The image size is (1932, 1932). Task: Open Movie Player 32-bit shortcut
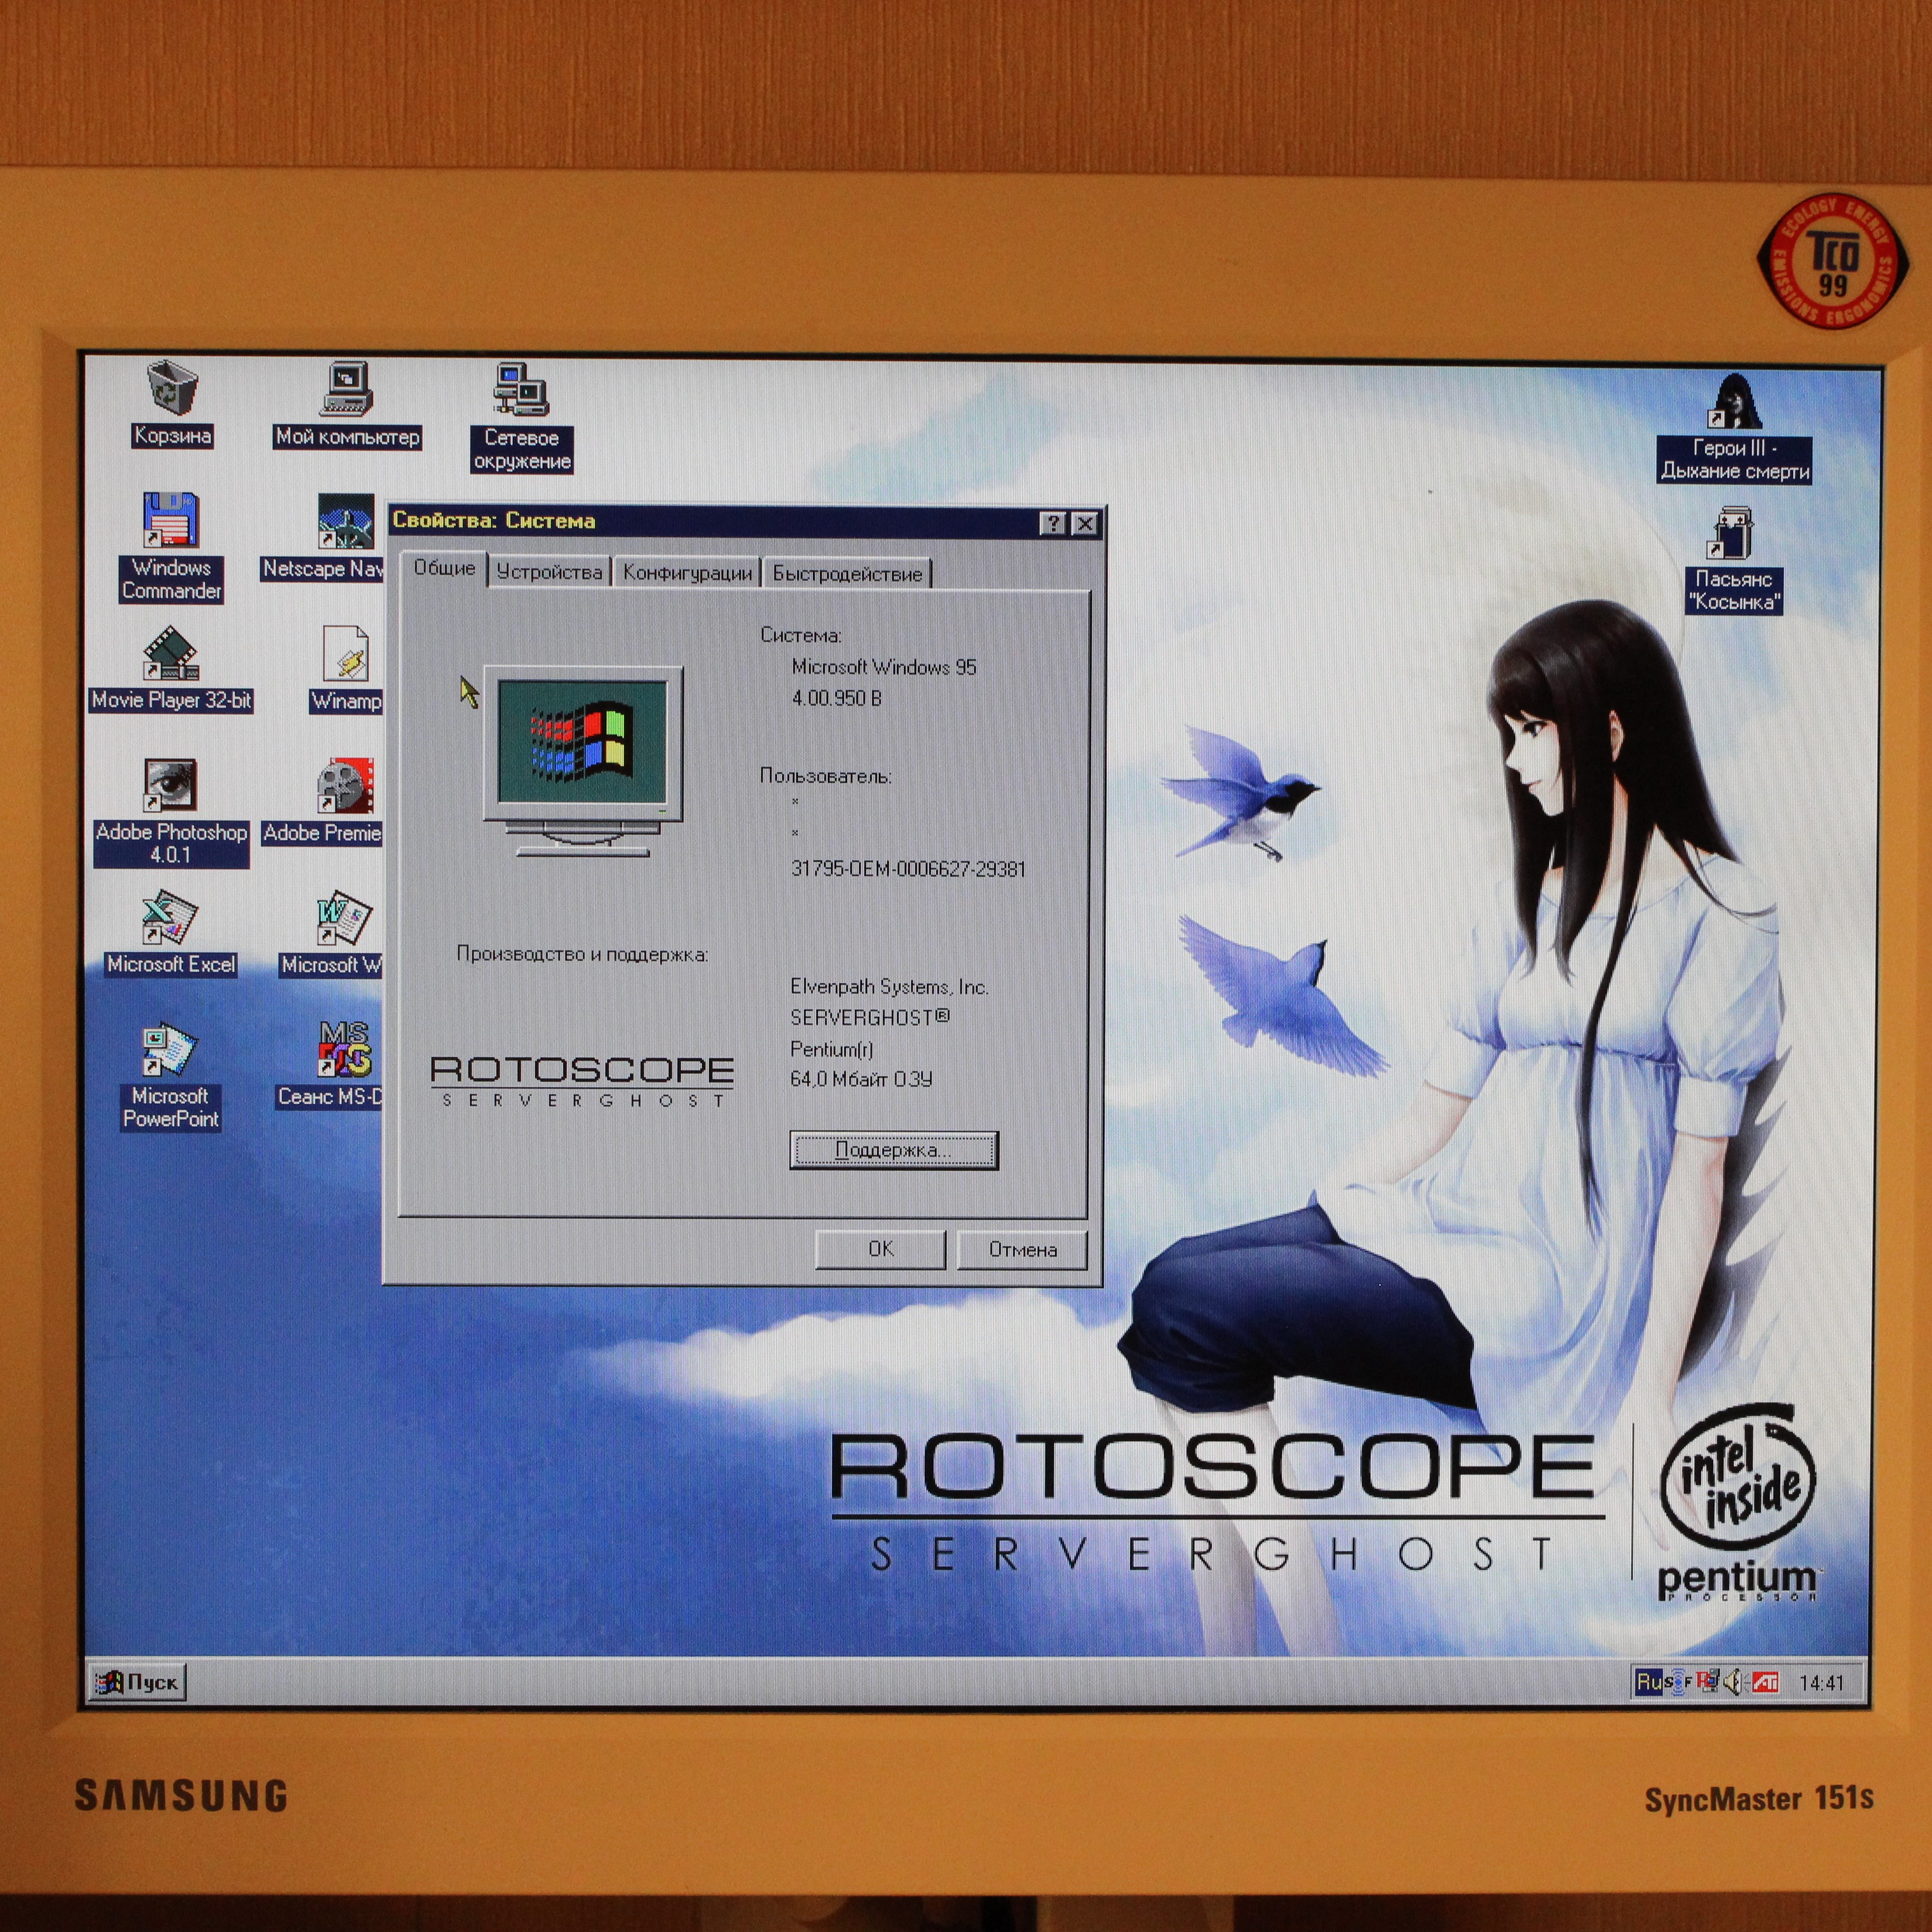pyautogui.click(x=170, y=655)
